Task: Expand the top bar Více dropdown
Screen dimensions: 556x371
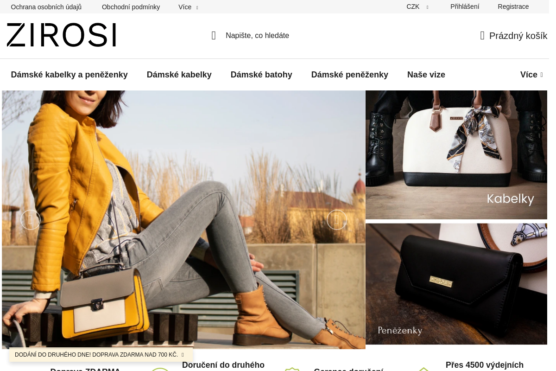Action: coord(188,7)
